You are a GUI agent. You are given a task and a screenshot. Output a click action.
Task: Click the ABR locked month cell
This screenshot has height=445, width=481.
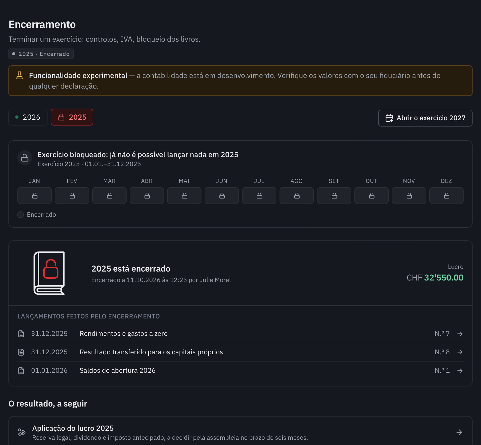147,196
